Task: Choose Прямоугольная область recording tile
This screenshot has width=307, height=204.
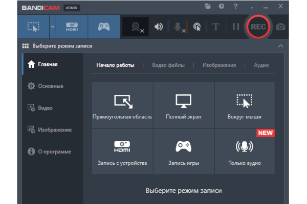Action: [x=122, y=105]
